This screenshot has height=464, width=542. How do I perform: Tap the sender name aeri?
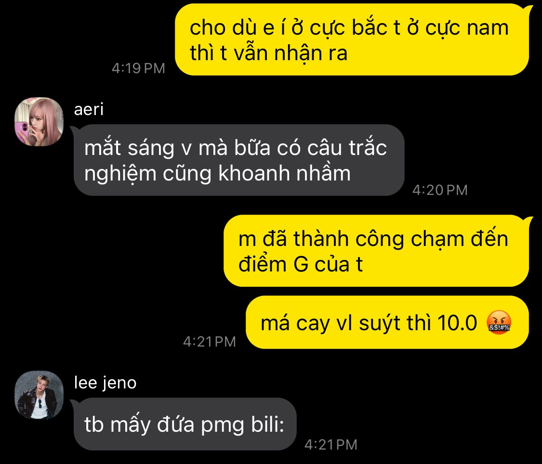pyautogui.click(x=89, y=109)
